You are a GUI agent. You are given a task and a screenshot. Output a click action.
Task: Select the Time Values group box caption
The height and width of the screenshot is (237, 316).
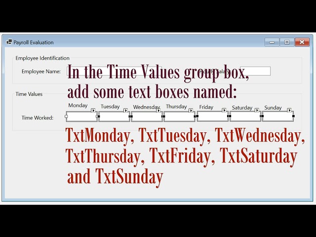coord(29,94)
